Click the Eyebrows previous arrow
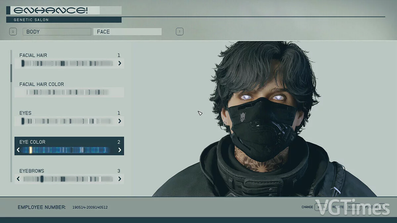397x223 pixels. point(18,179)
